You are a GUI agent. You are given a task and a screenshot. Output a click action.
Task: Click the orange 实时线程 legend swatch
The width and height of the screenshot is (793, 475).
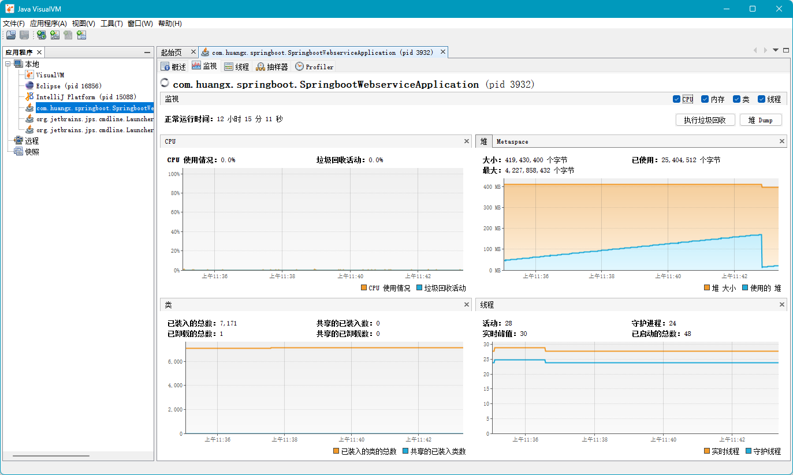[x=707, y=451]
